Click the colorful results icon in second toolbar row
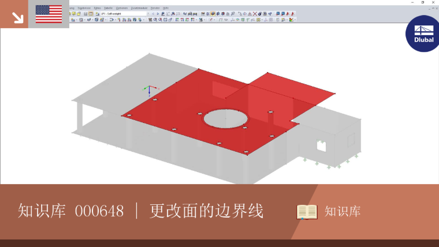Image resolution: width=439 pixels, height=247 pixels. tap(292, 20)
